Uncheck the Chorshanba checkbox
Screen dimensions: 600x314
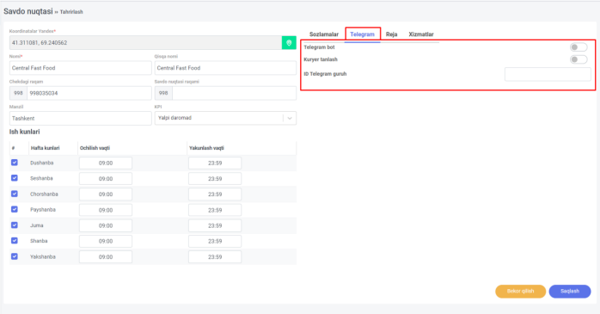tap(15, 194)
